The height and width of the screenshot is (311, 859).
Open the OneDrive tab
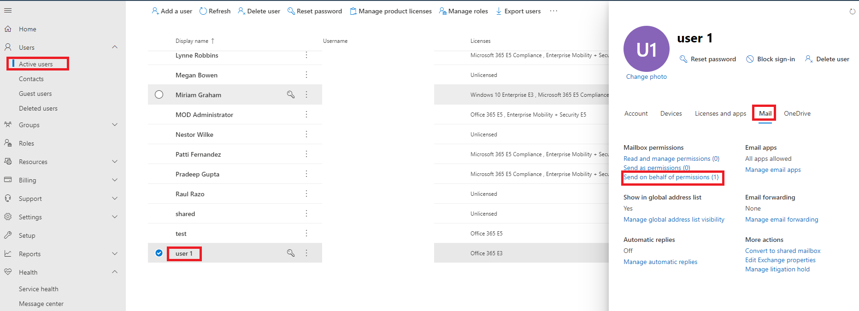click(x=797, y=113)
